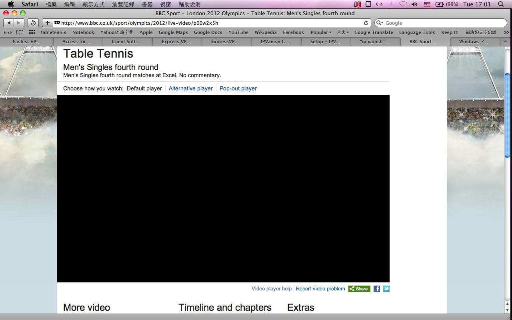Reload the page from the address bar
Image resolution: width=512 pixels, height=320 pixels.
(x=366, y=23)
